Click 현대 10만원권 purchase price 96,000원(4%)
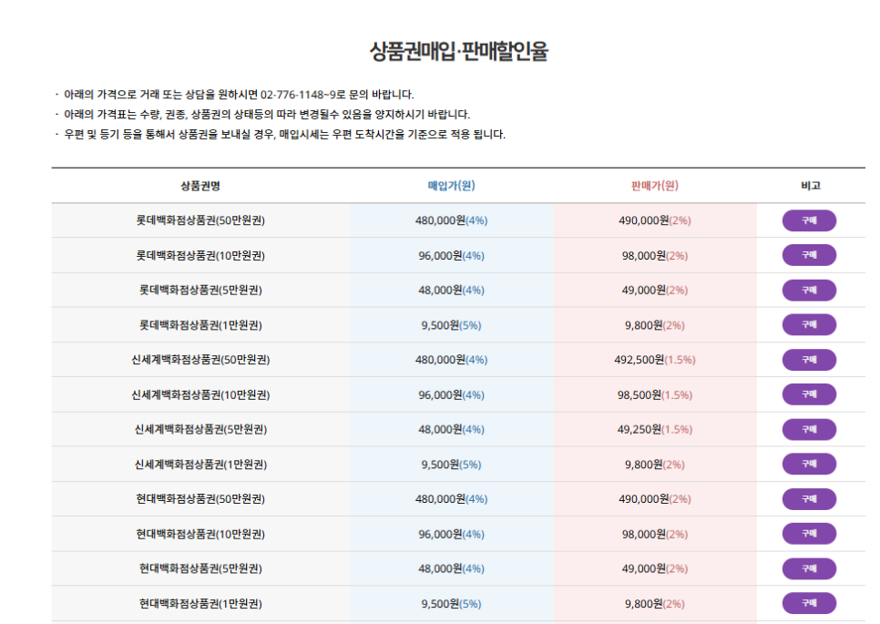The width and height of the screenshot is (880, 624). click(x=451, y=534)
